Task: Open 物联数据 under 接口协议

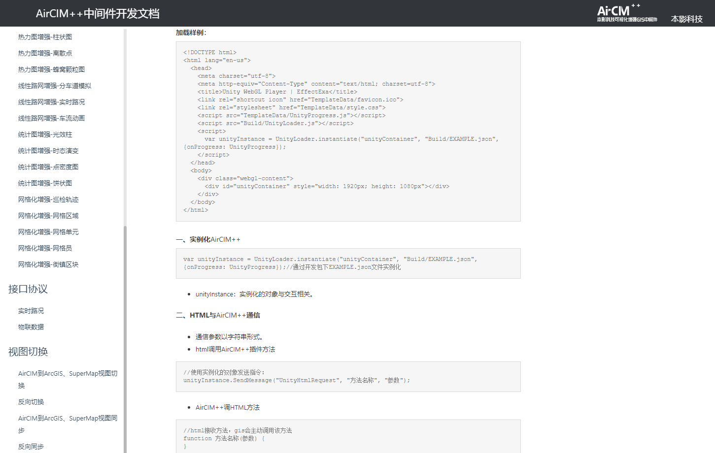Action: [31, 327]
